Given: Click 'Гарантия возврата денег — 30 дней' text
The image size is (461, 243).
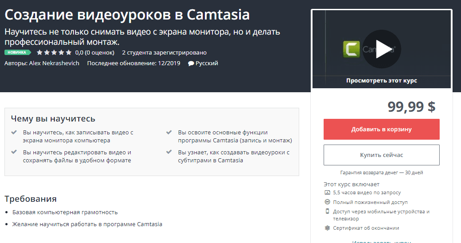Looking at the screenshot, I should 381,172.
